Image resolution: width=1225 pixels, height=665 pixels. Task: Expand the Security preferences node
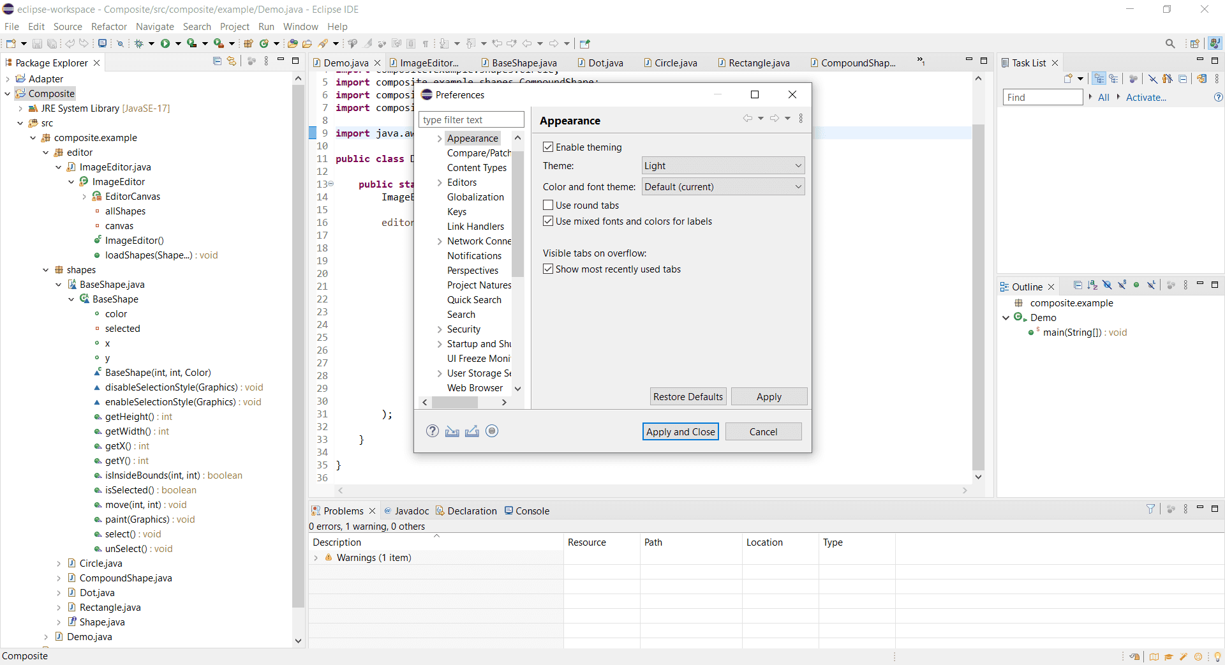coord(440,329)
